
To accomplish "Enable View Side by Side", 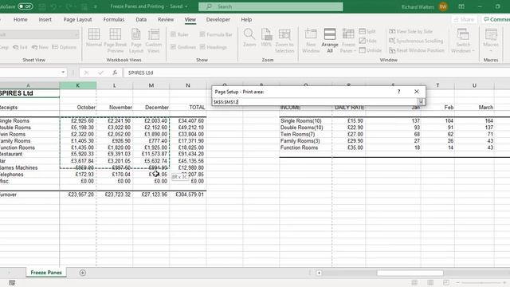I will tap(411, 31).
